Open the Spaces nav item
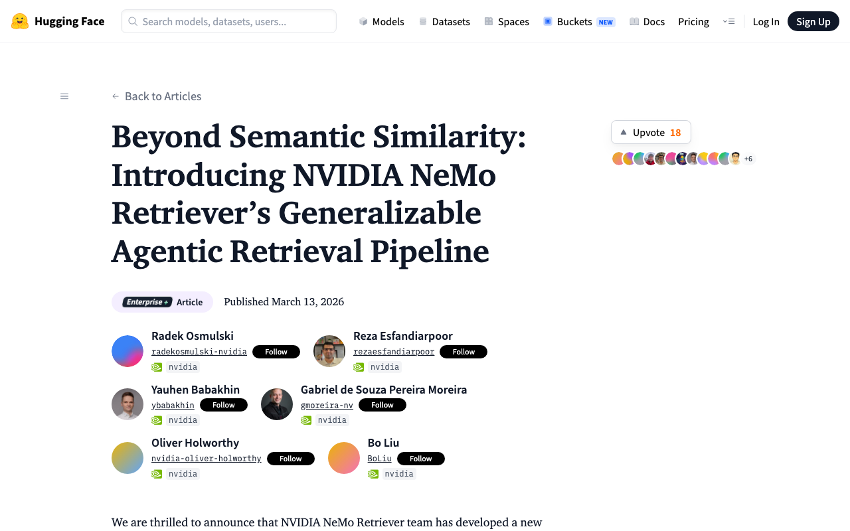 tap(507, 21)
